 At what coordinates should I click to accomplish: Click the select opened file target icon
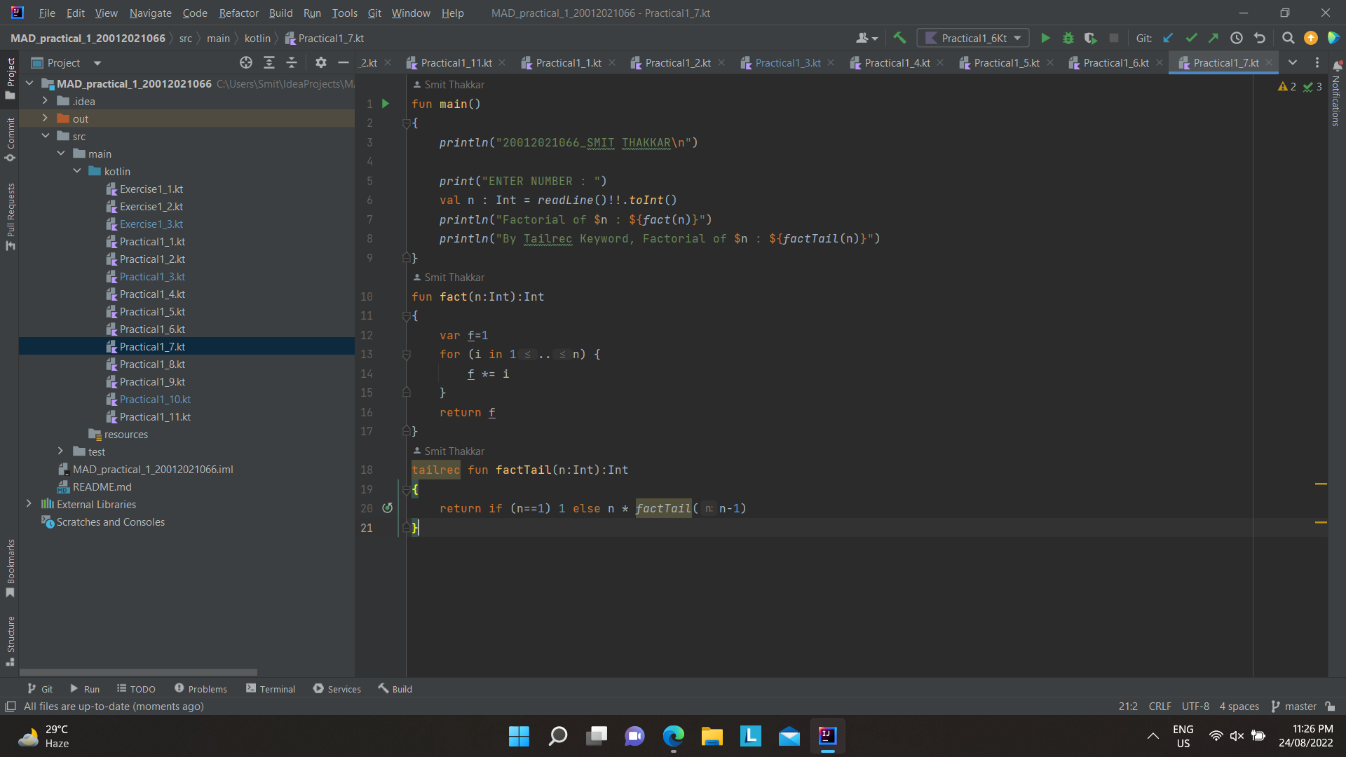[x=246, y=63]
